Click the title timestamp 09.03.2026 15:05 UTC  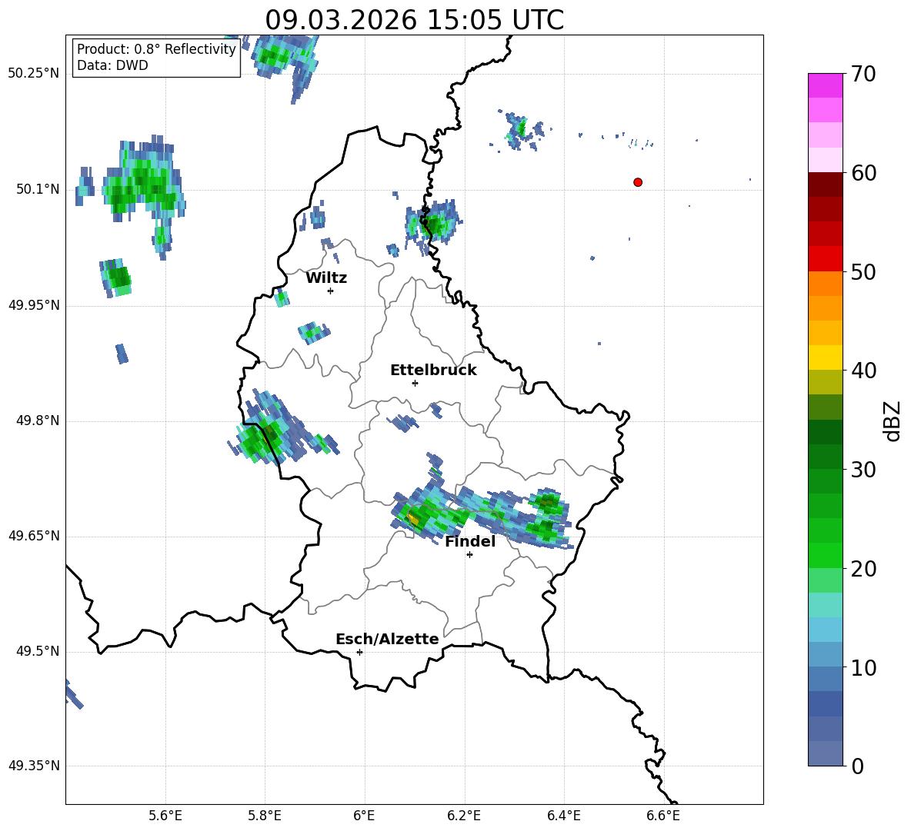(414, 20)
